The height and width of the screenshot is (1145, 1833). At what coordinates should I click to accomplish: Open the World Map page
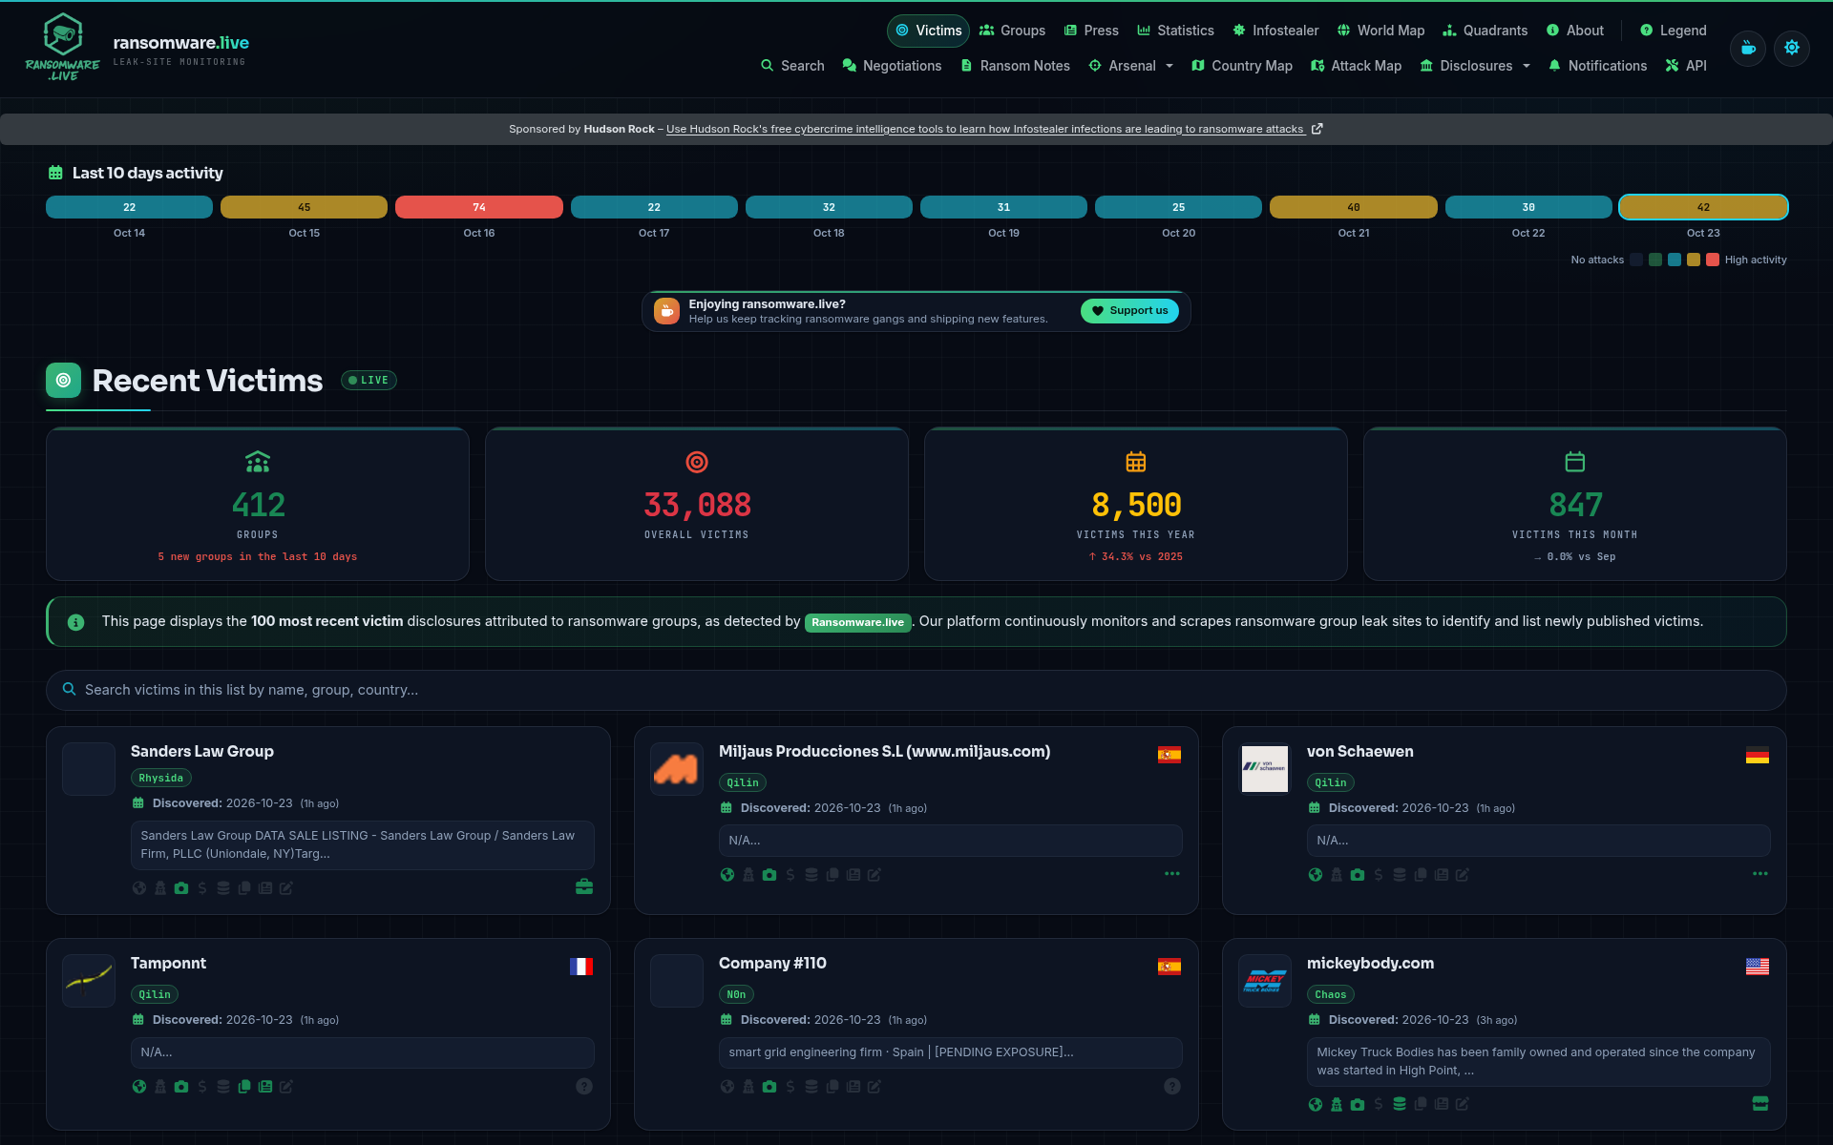click(1380, 31)
